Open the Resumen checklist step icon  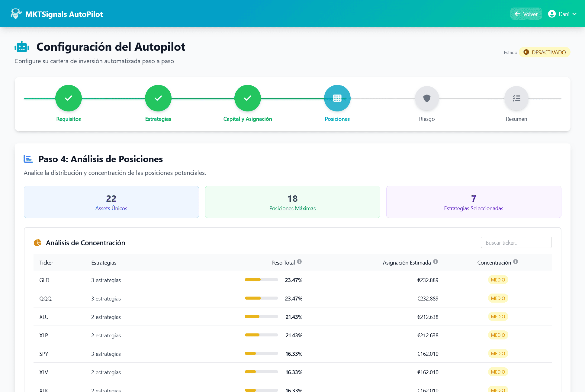(x=516, y=98)
